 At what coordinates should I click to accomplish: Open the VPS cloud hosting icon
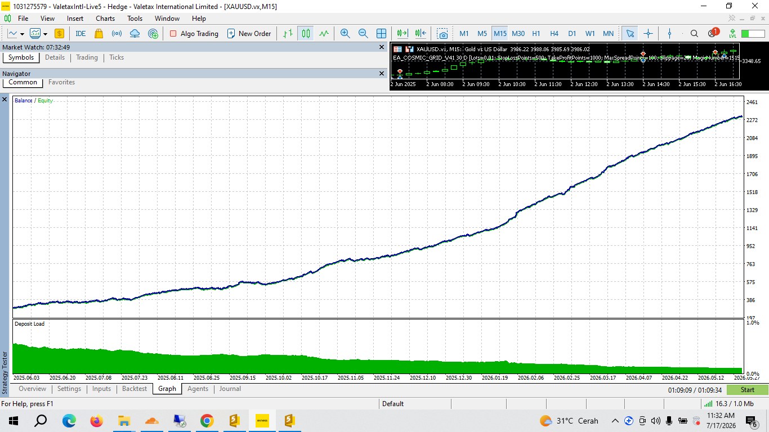[135, 34]
